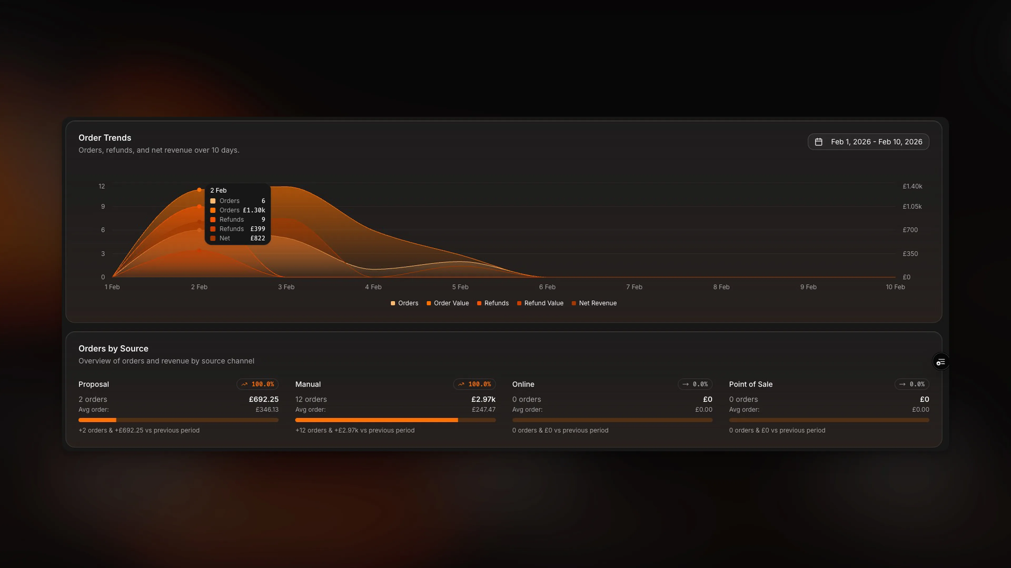Click the £346.13 average order value
Viewport: 1011px width, 568px height.
point(267,409)
